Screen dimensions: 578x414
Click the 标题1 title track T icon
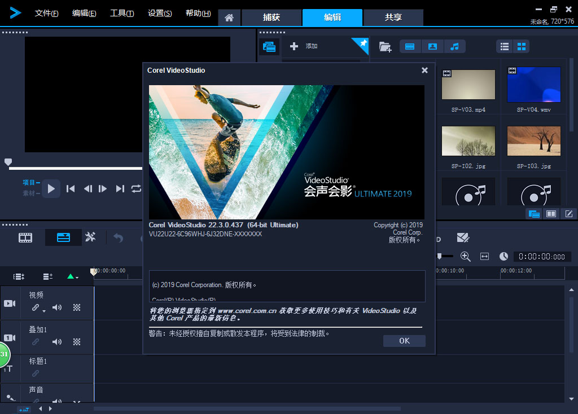pos(8,369)
